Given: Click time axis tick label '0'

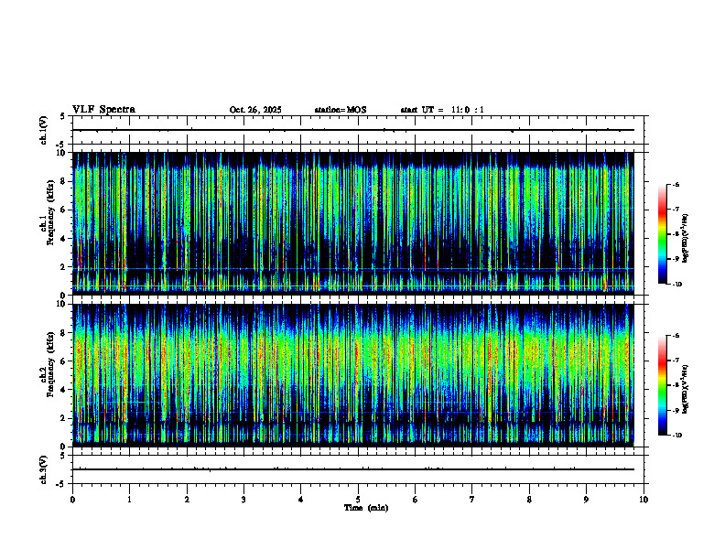Looking at the screenshot, I should tap(72, 500).
